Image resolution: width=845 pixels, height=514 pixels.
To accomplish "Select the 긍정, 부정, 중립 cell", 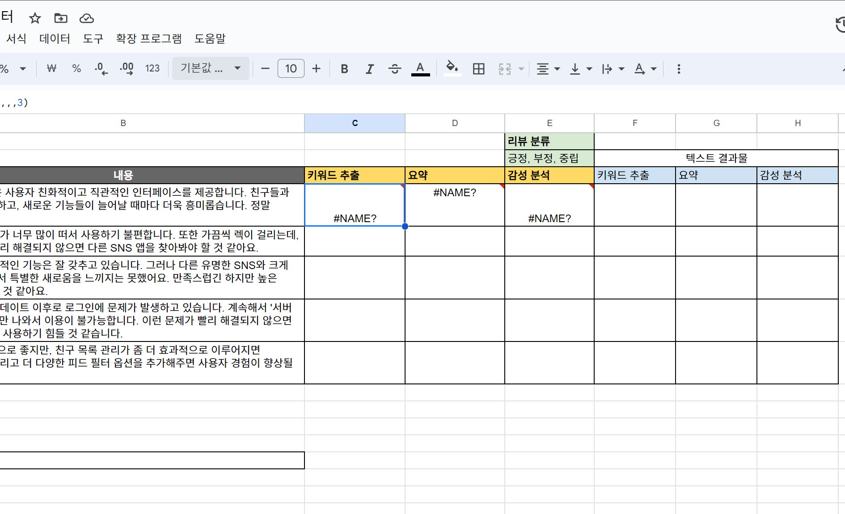I will click(x=549, y=158).
